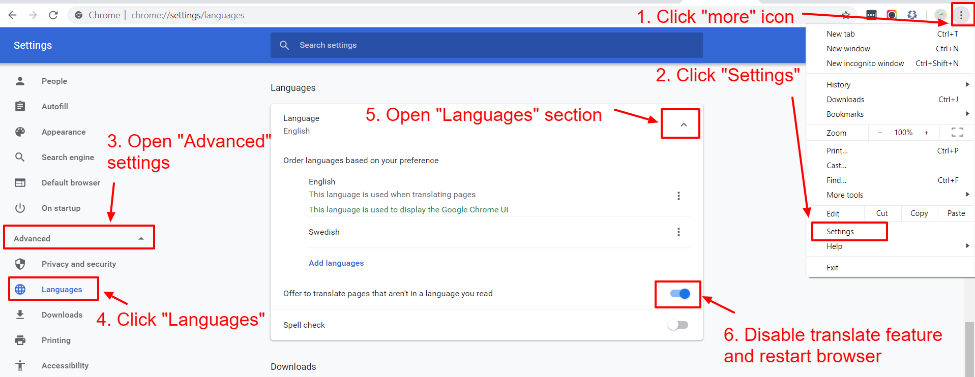Increase zoom with the plus button
This screenshot has width=975, height=377.
tap(927, 133)
